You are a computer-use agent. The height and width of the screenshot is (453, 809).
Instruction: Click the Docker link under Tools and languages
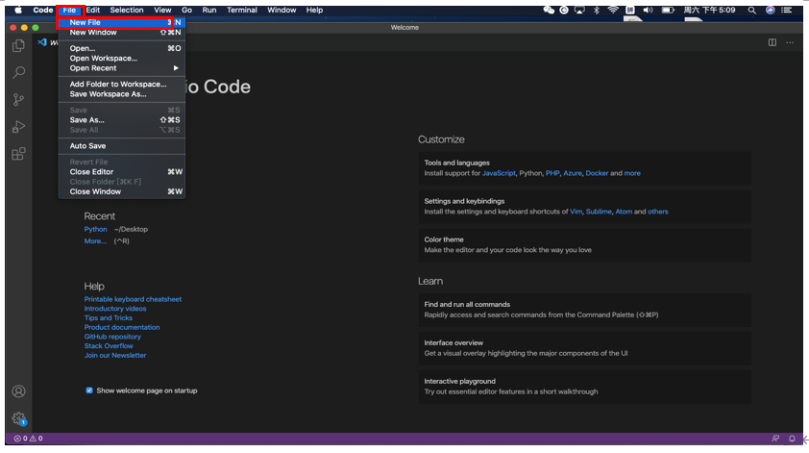597,173
